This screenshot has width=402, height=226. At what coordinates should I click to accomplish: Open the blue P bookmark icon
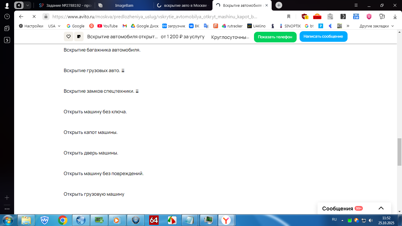(321, 26)
